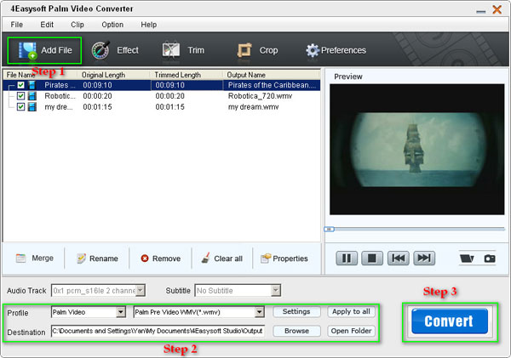Click the Browse button

pyautogui.click(x=296, y=331)
